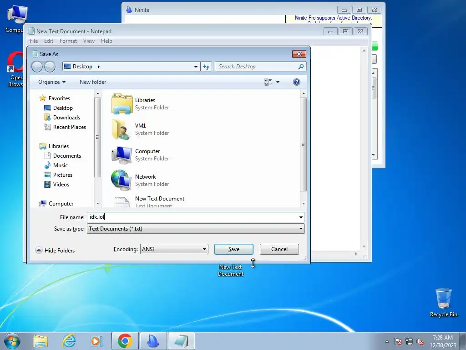Screen dimensions: 466x350
Task: Open the Libraries system folder icon
Action: 122,104
